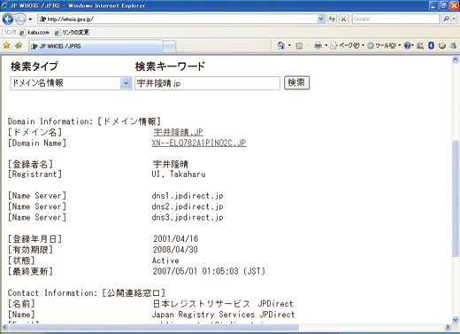This screenshot has height=334, width=460.
Task: Open the XN--ELQ782A1PIN02C.JP link
Action: 199,143
